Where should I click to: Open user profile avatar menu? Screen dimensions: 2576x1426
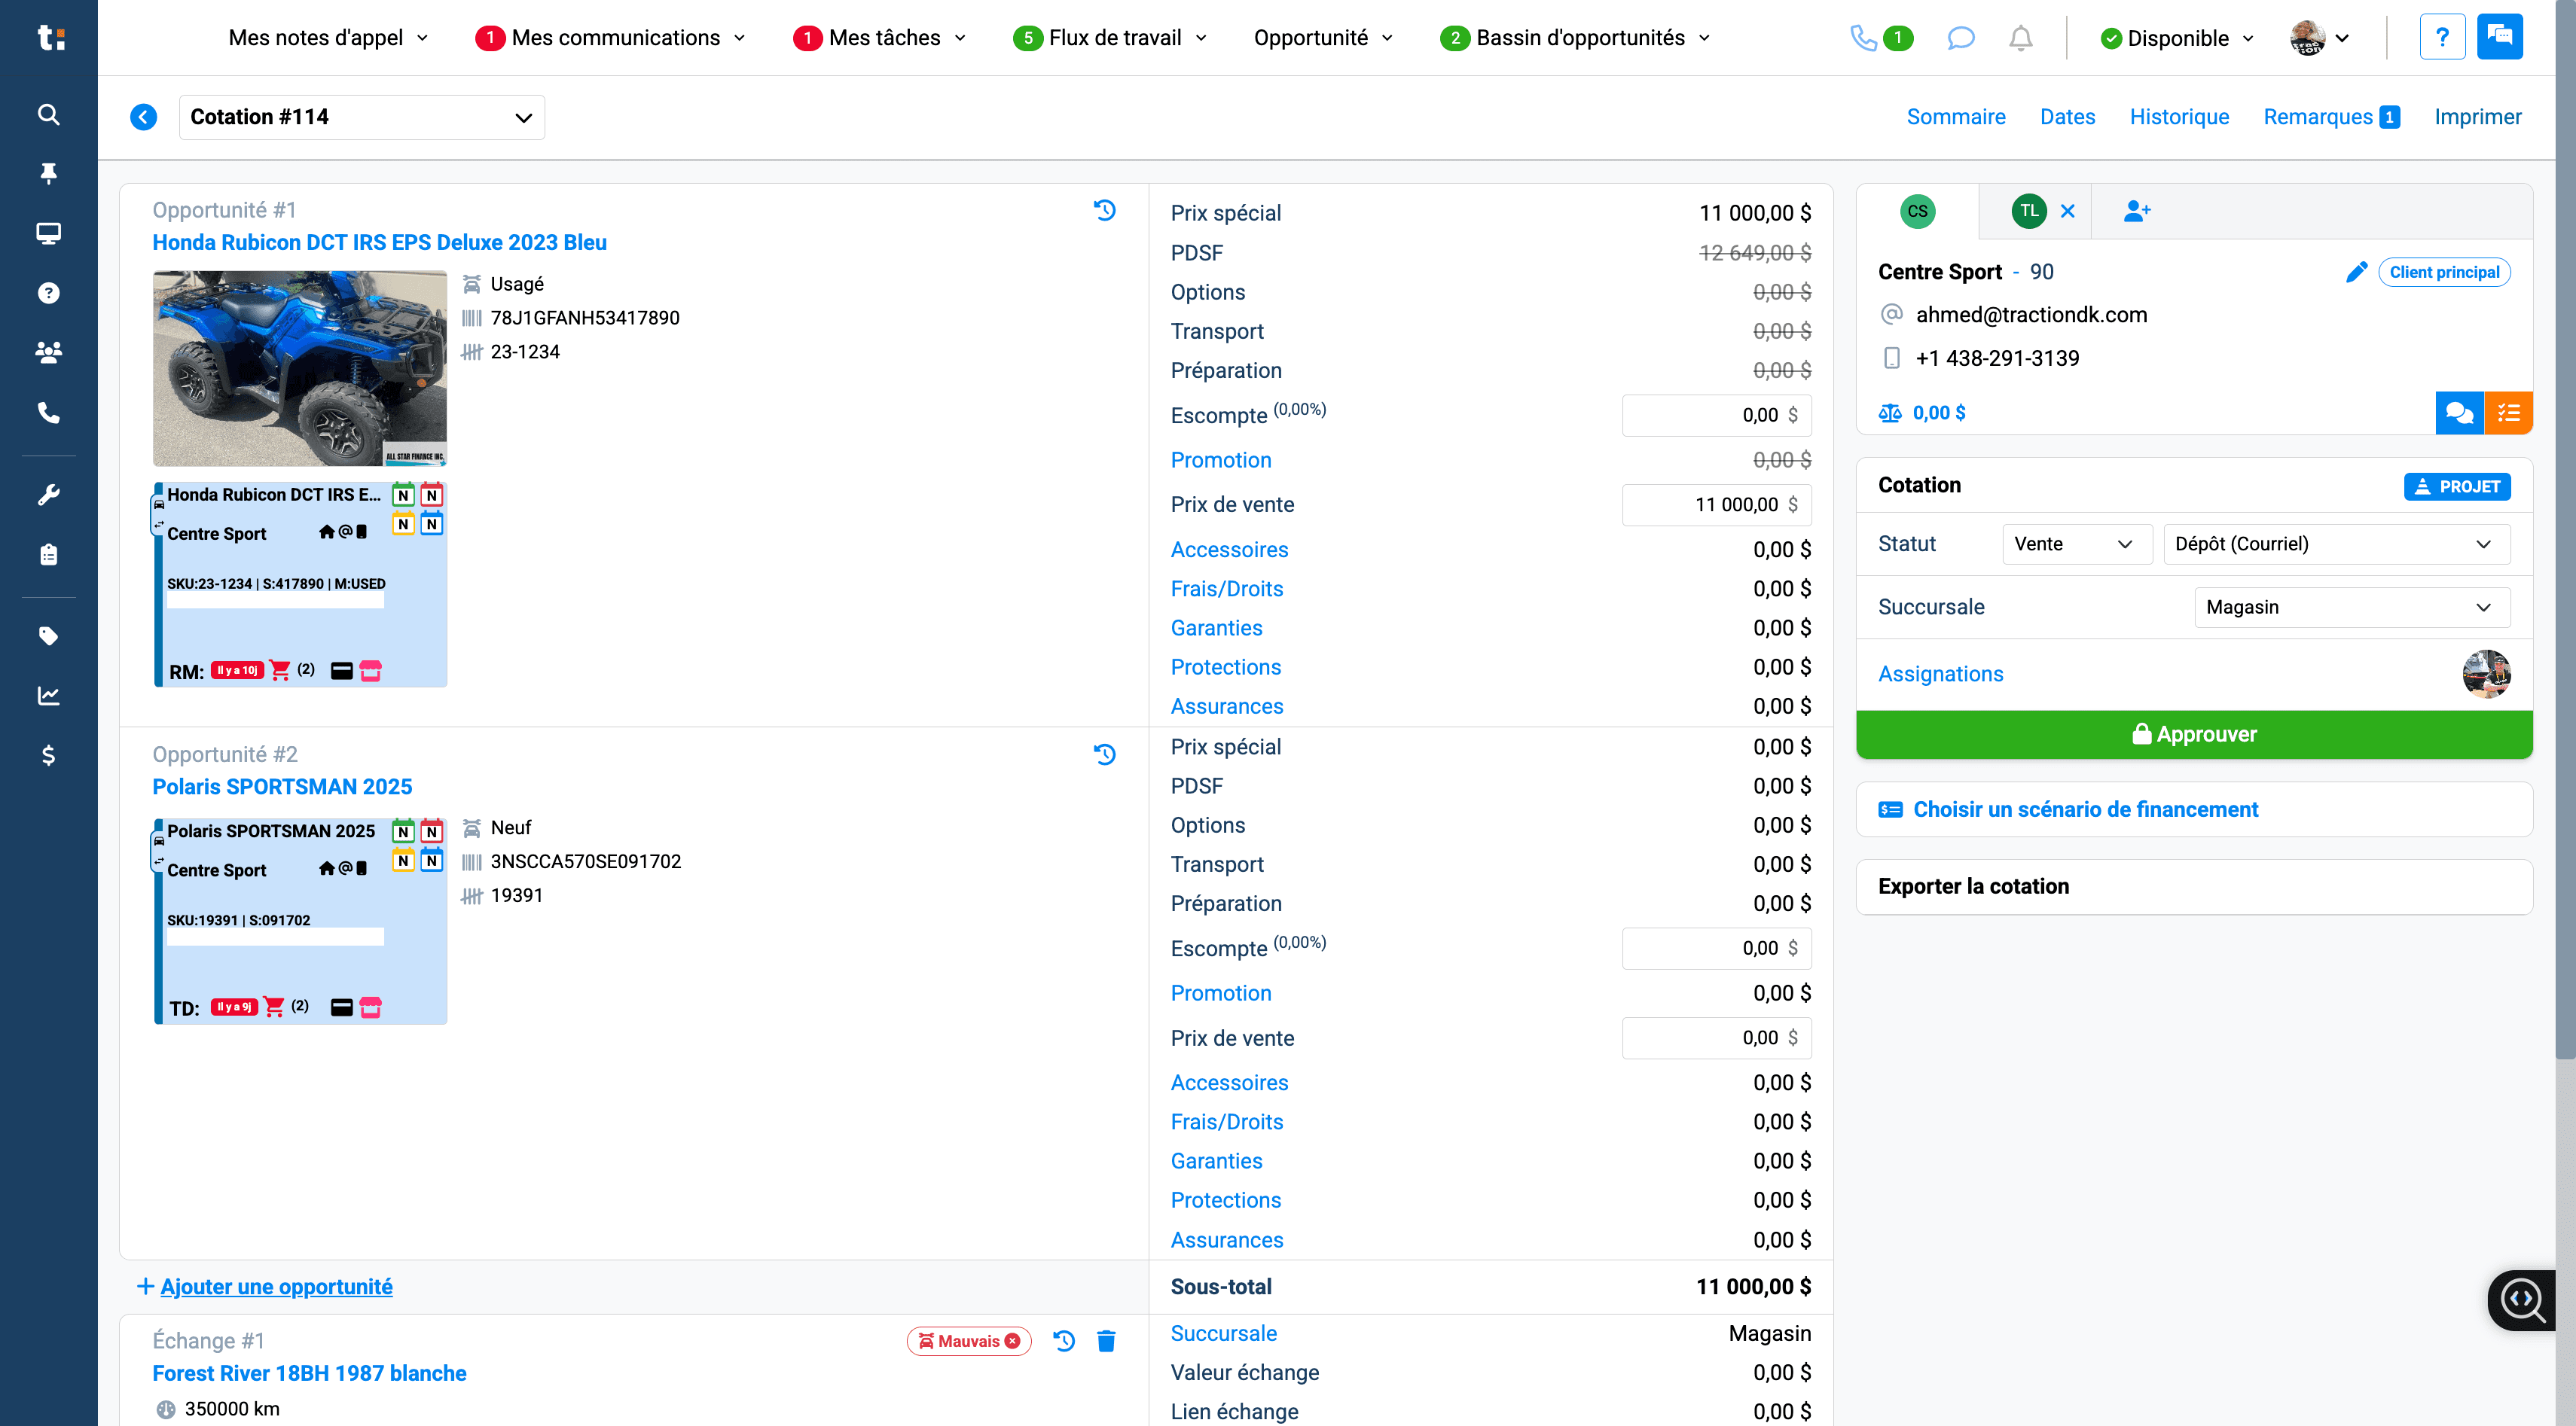coord(2319,38)
